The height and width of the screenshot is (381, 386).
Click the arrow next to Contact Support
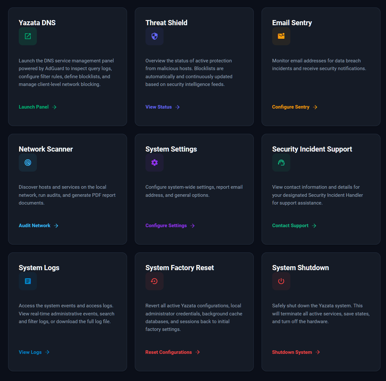[314, 226]
